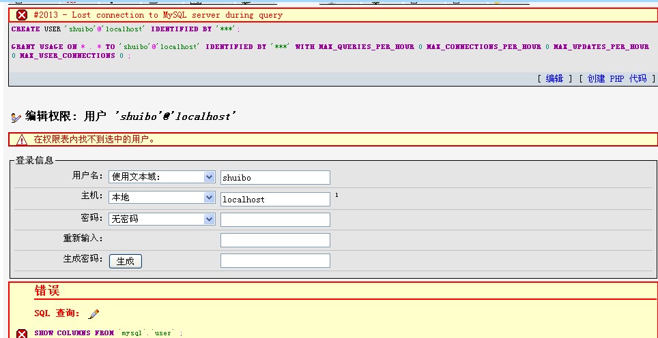
Task: Click the error icon beside SHOW COLUMNS query
Action: (22, 333)
